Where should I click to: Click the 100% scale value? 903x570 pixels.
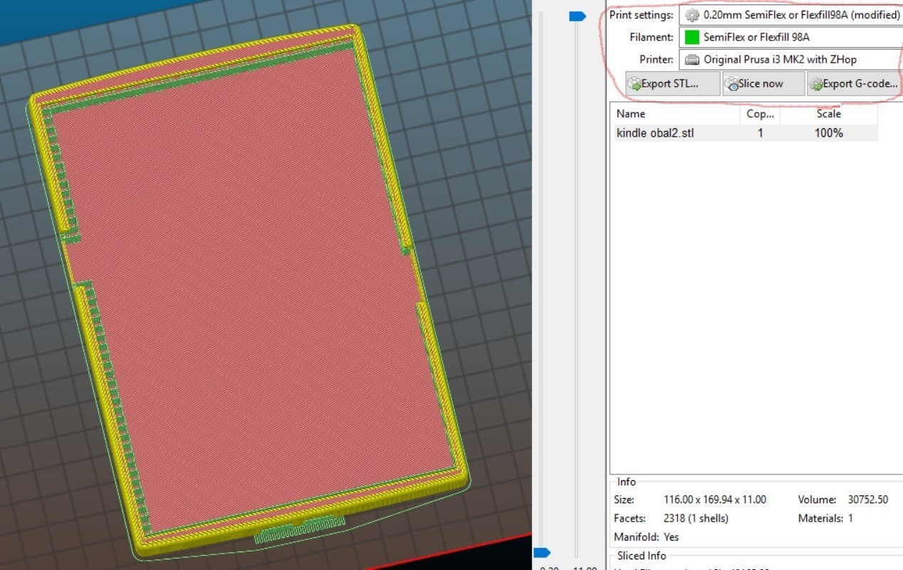[x=829, y=133]
